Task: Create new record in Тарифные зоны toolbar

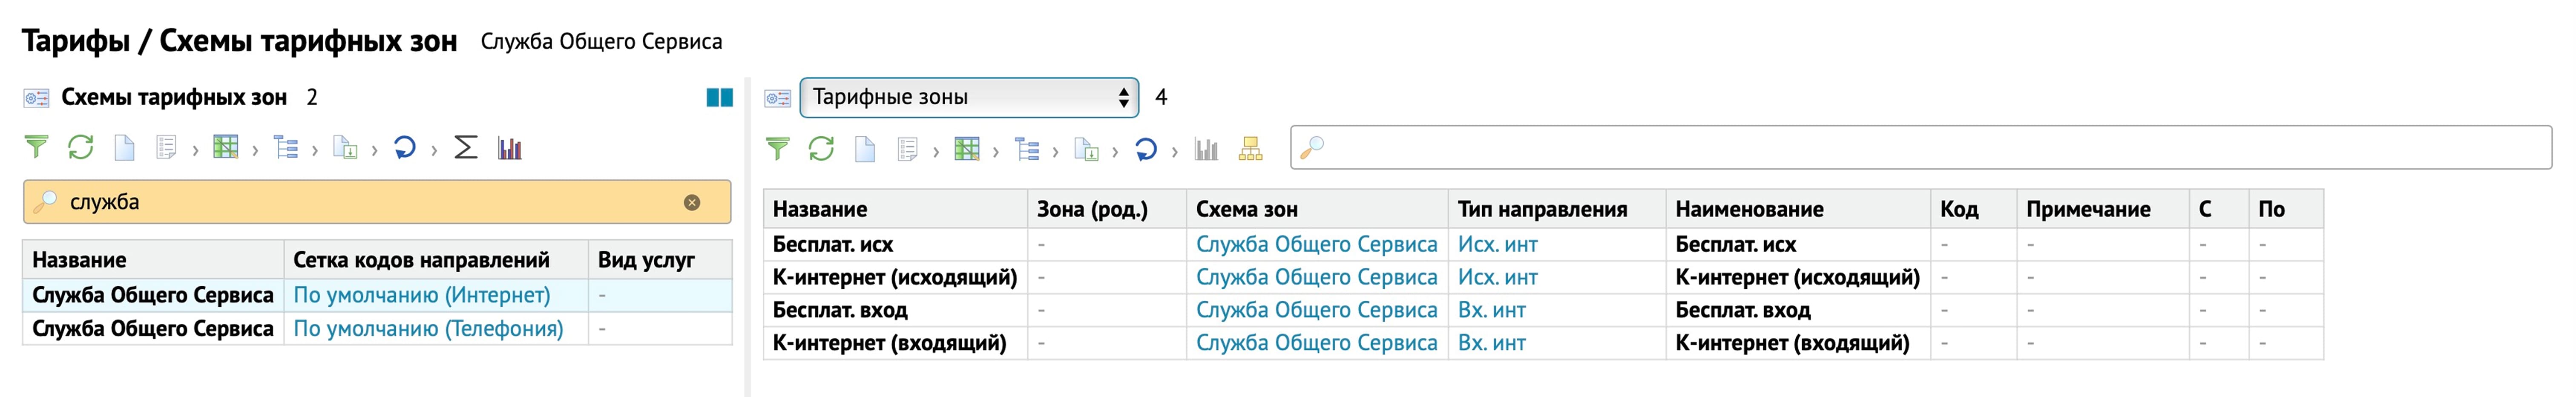Action: tap(865, 149)
